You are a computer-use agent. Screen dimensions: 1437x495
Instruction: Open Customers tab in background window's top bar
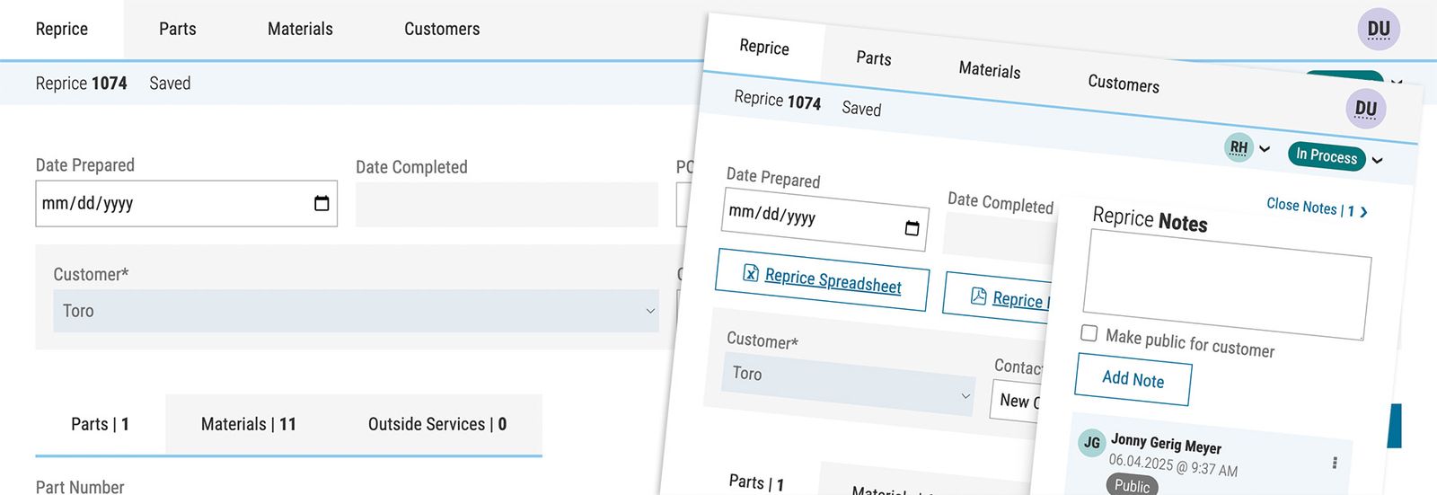point(442,29)
